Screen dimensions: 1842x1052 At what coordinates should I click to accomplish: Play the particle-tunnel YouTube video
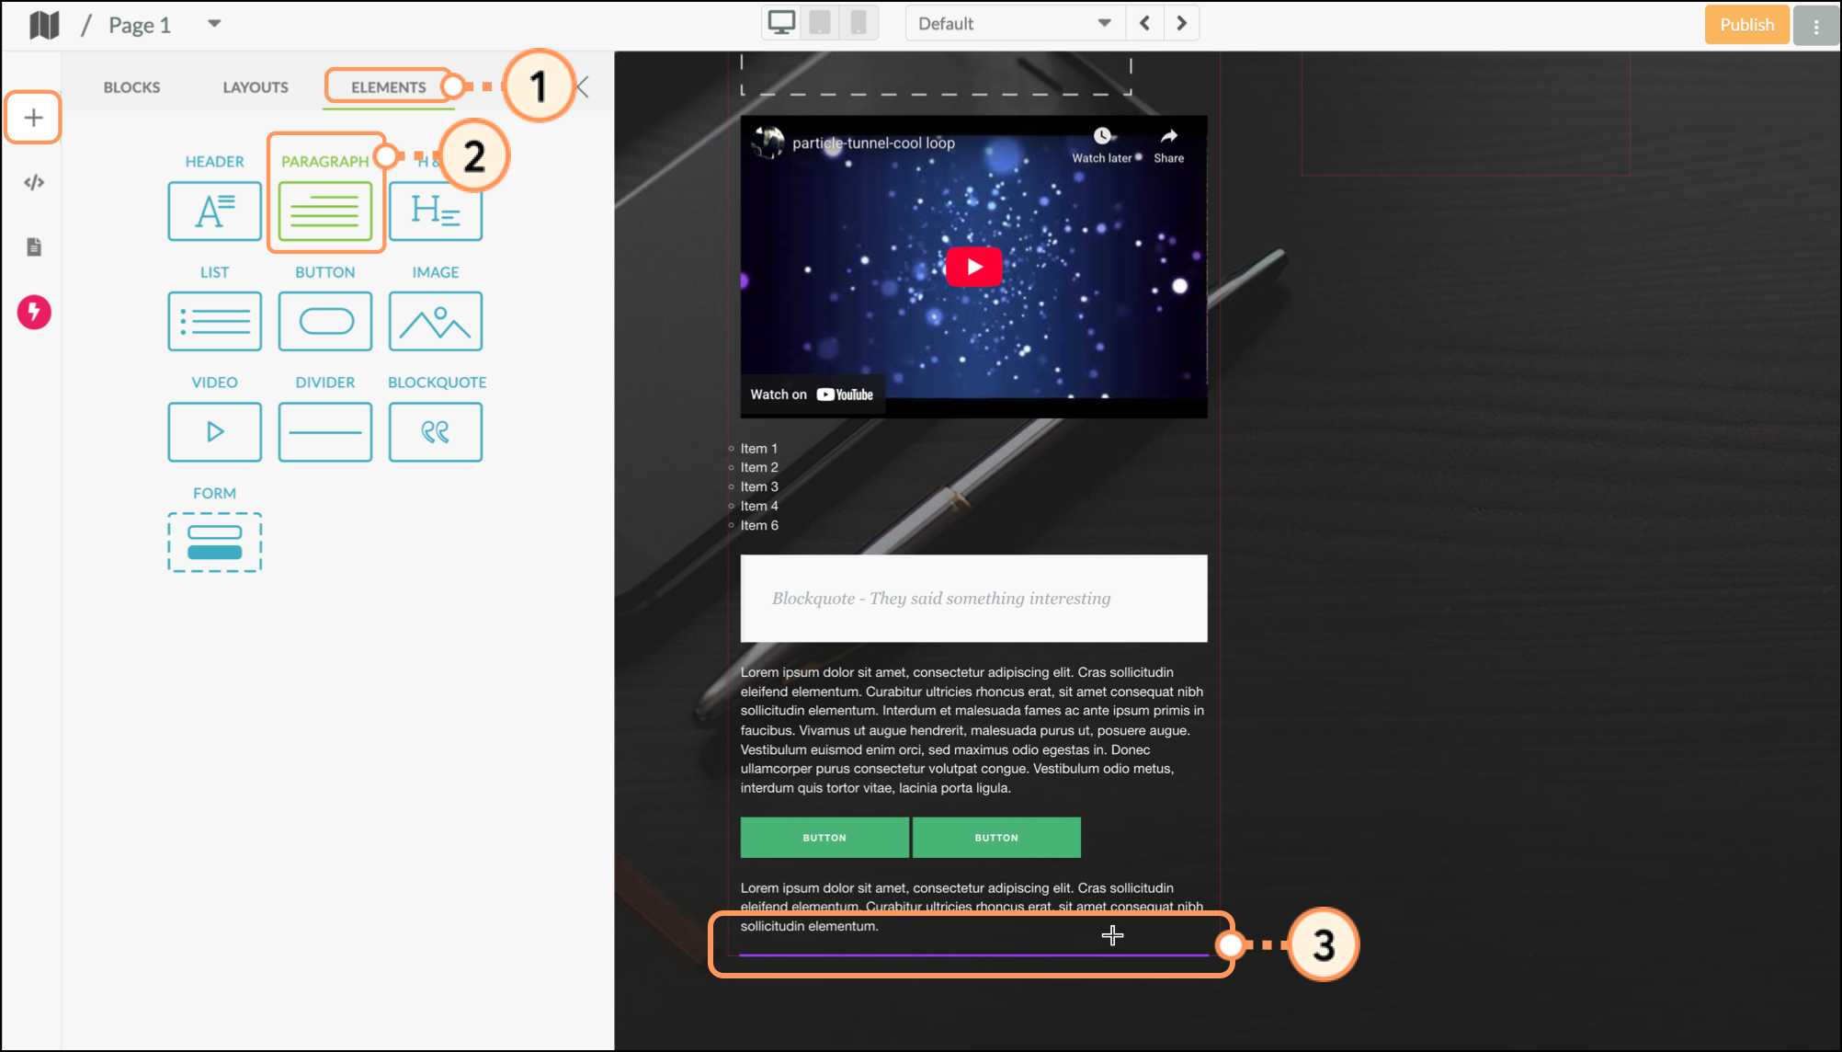973,267
